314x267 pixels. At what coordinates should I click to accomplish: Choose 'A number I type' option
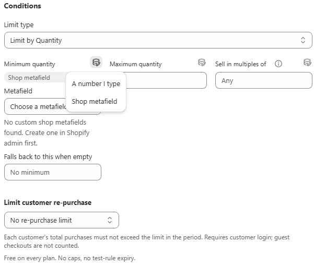point(96,84)
